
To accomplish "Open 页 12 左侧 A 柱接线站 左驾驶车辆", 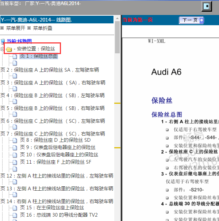I will click(57, 176).
